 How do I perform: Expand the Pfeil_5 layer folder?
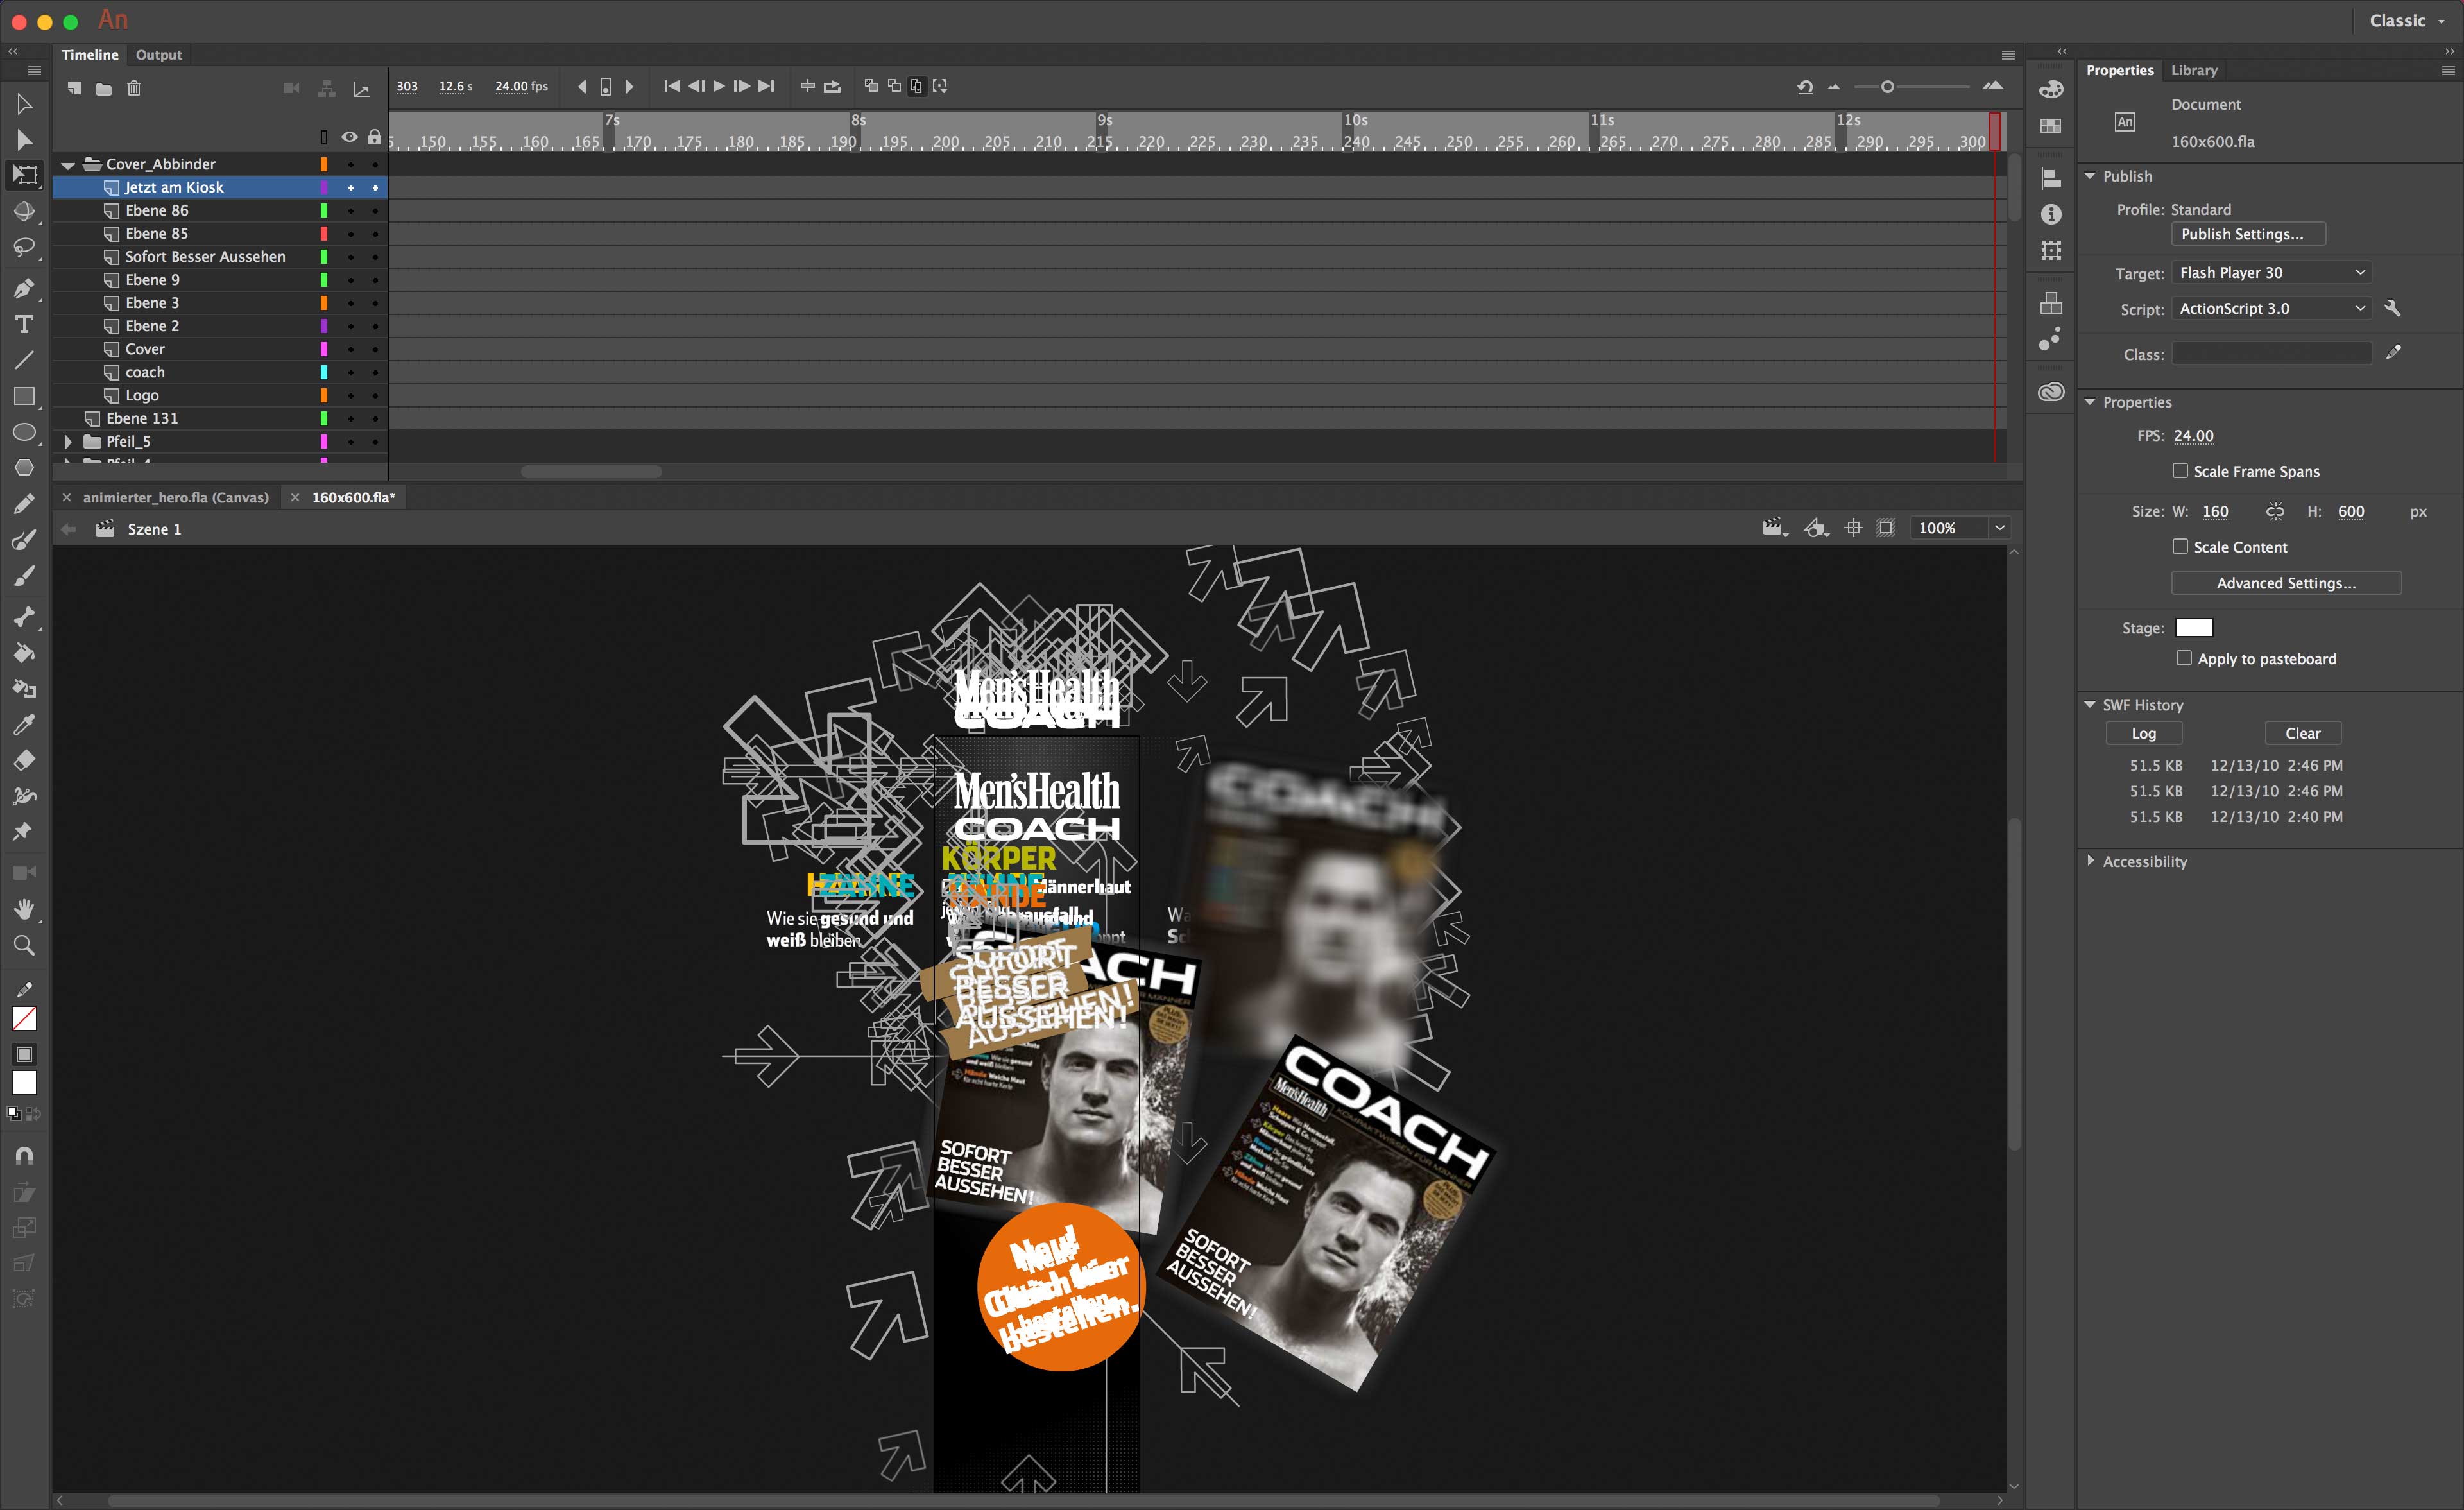click(68, 441)
